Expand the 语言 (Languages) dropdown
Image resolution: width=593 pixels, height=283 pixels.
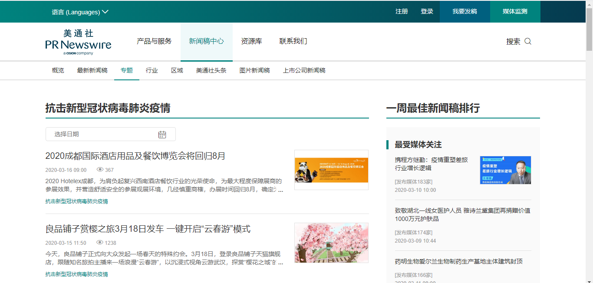[x=80, y=12]
